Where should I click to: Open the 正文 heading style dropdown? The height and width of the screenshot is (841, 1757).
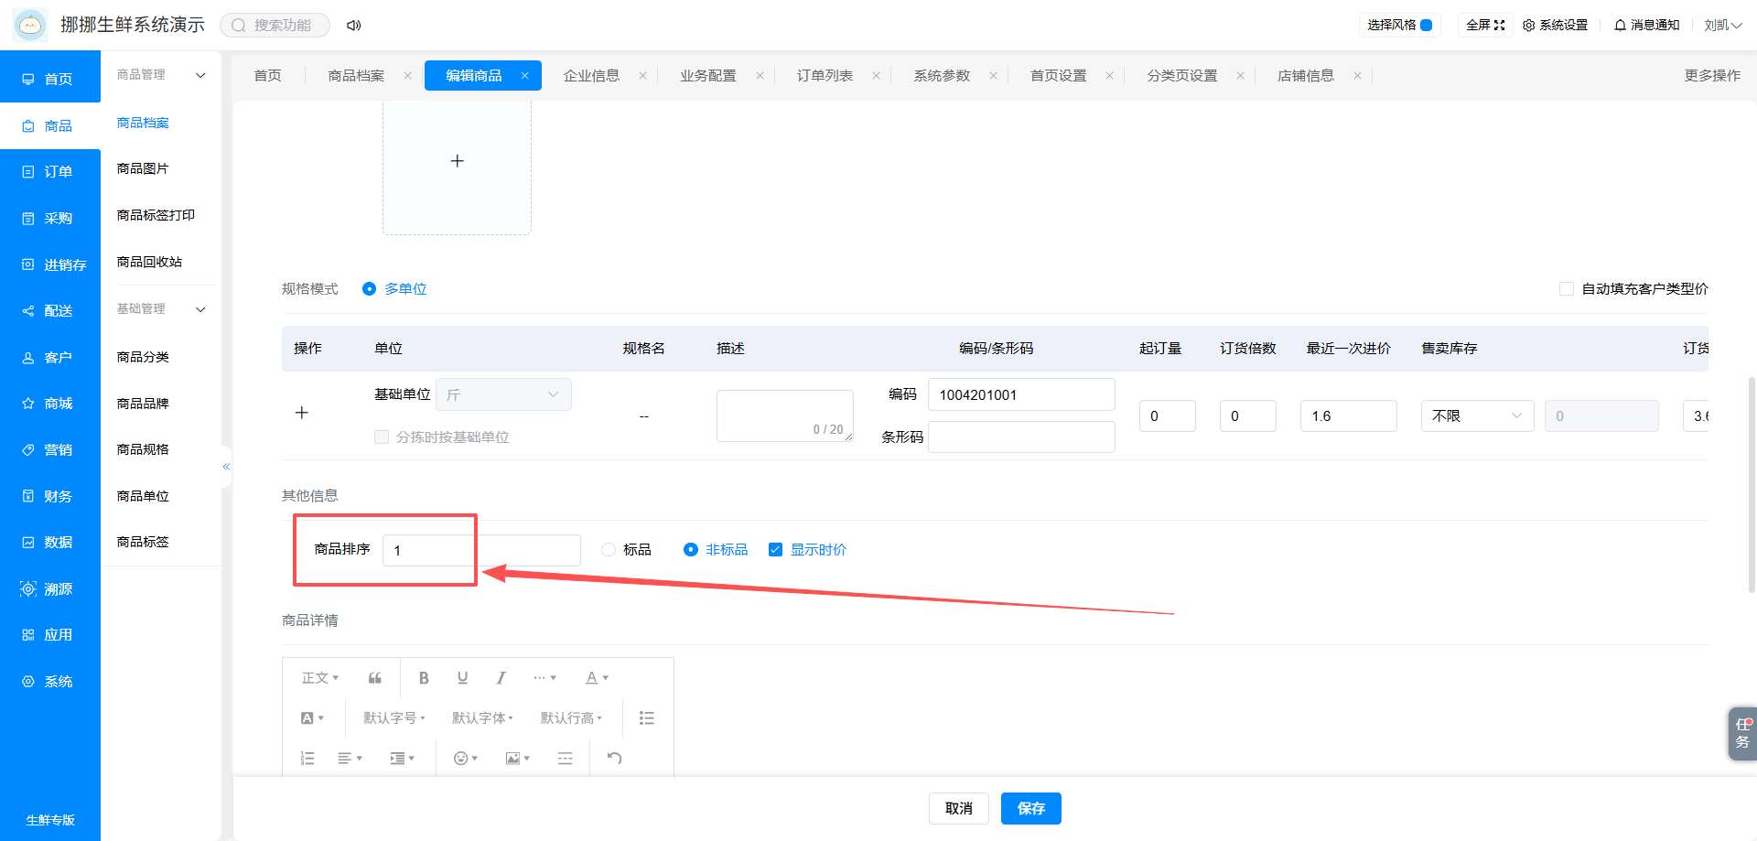[x=320, y=678]
